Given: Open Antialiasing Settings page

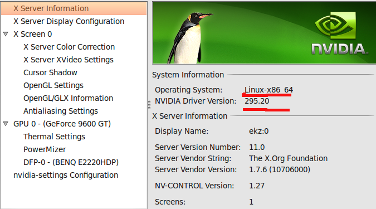Looking at the screenshot, I should click(61, 111).
